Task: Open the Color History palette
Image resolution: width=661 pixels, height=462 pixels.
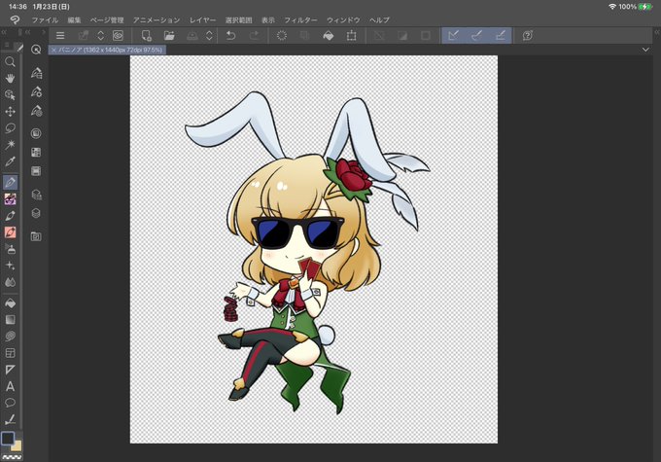Action: [x=36, y=171]
